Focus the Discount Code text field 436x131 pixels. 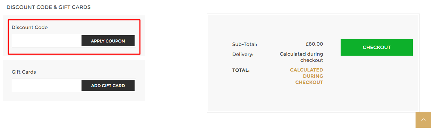(x=47, y=41)
